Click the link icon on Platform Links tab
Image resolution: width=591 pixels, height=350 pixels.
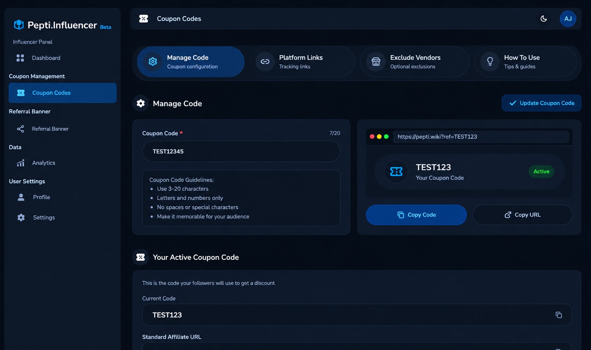click(x=265, y=62)
